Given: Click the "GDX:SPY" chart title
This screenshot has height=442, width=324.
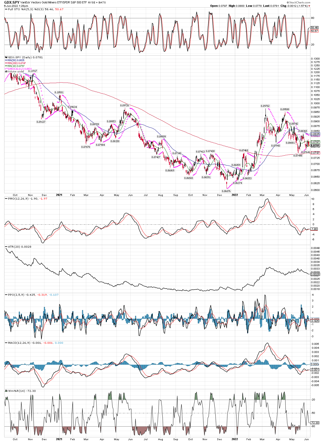Looking at the screenshot, I should [x=12, y=2].
